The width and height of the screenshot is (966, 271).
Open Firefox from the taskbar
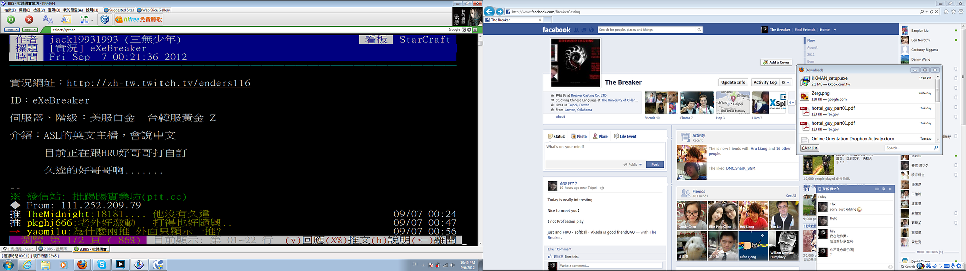coord(82,265)
